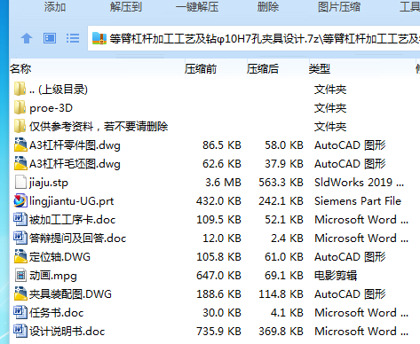Image resolution: width=420 pixels, height=344 pixels.
Task: Click the 解压到 toolbar button
Action: (126, 6)
